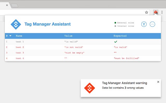Sort by the Value column header
Image resolution: width=166 pixels, height=103 pixels.
pyautogui.click(x=68, y=36)
